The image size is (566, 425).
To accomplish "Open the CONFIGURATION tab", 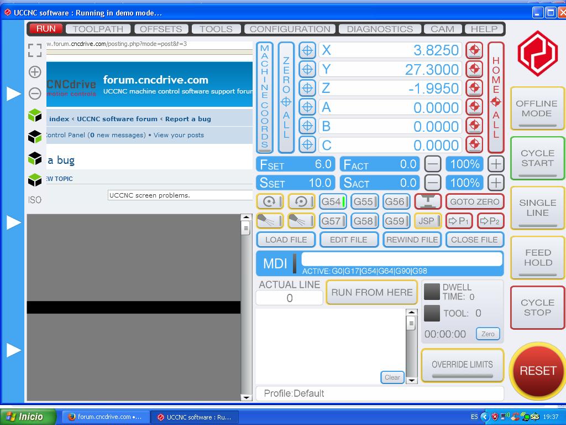I will coord(290,29).
